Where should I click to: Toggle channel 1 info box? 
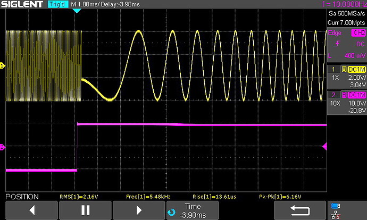tap(346, 77)
